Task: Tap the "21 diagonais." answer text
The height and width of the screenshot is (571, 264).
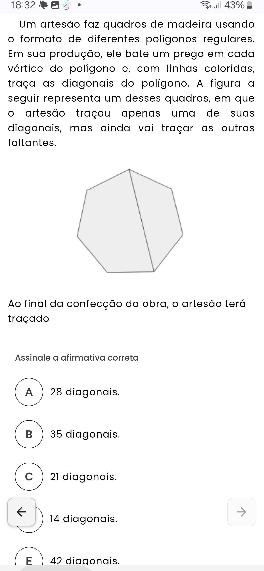Action: coord(83,476)
